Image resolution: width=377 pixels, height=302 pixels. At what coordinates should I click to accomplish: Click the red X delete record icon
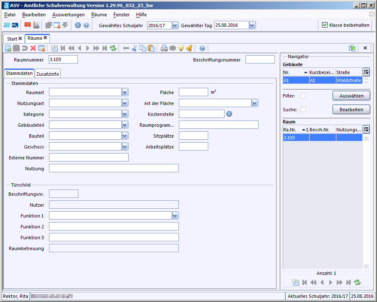coord(33,48)
